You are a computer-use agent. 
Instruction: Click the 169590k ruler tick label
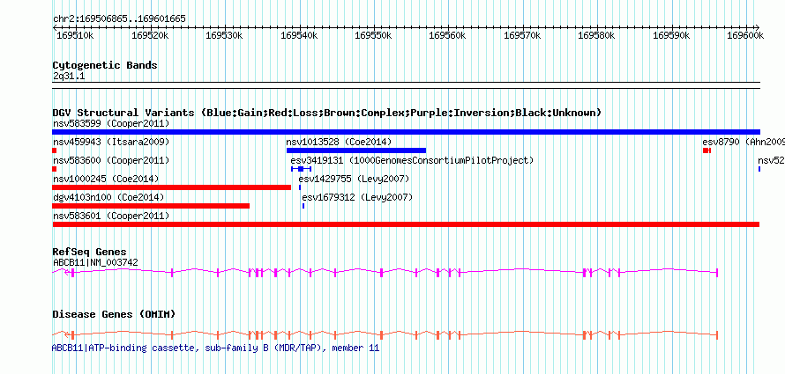click(x=671, y=35)
